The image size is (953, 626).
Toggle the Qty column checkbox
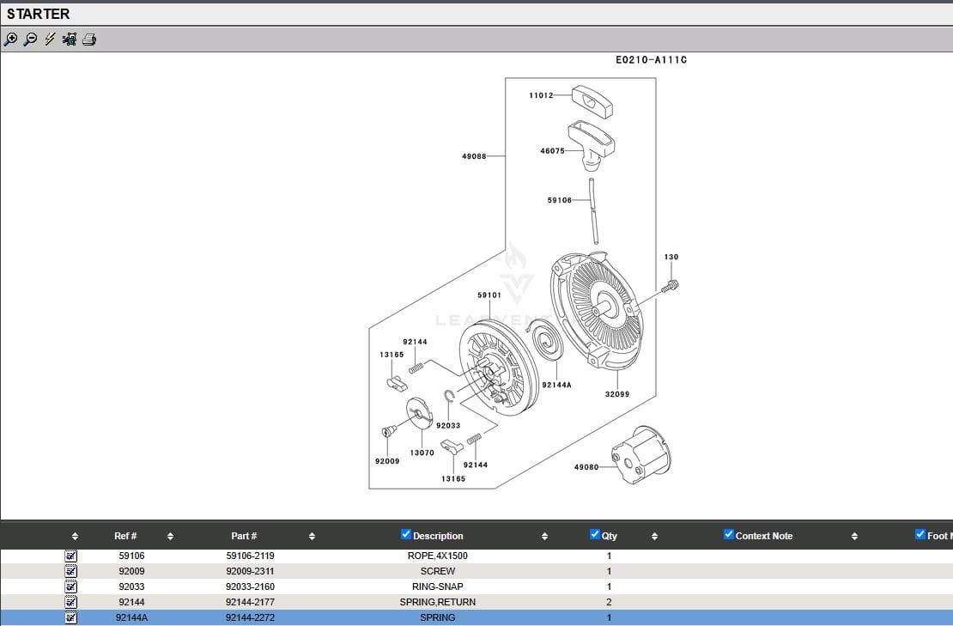(595, 535)
